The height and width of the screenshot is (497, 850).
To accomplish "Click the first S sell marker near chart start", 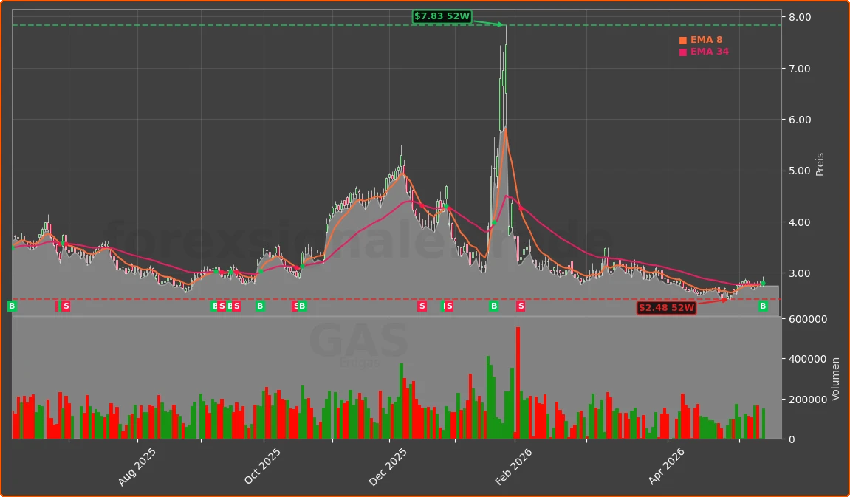I will [x=66, y=306].
